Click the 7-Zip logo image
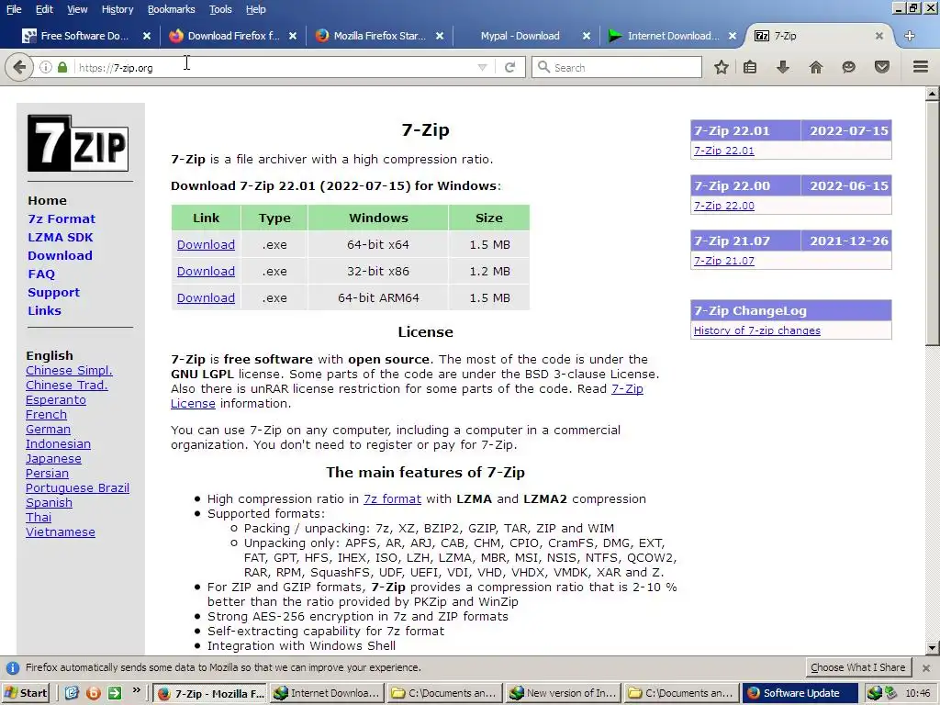940x705 pixels. click(78, 143)
